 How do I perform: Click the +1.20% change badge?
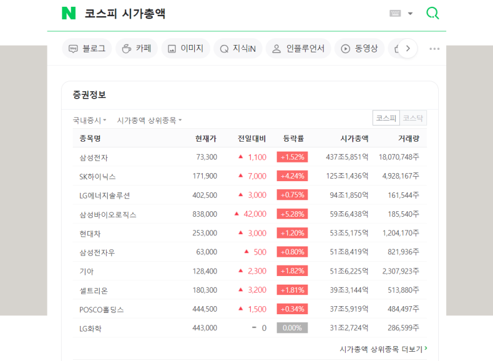[x=292, y=233]
